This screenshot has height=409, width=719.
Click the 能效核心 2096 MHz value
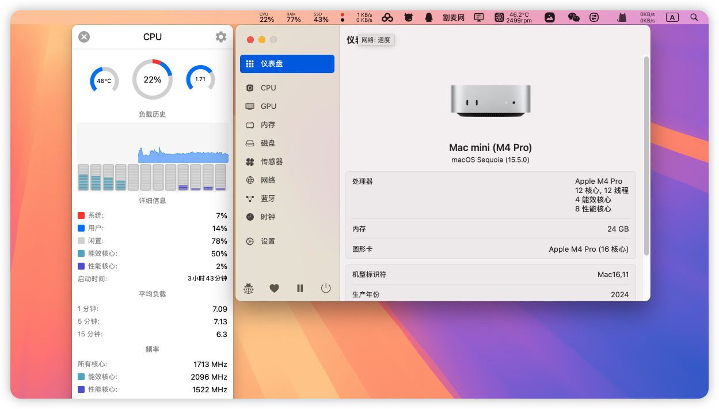[209, 377]
